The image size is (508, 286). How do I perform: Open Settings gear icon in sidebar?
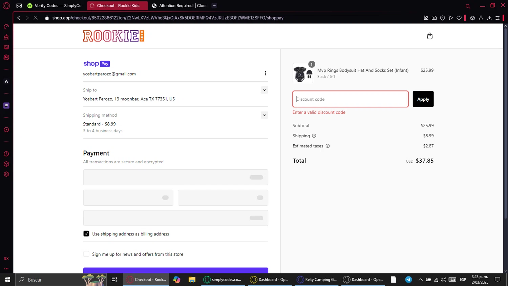(x=6, y=174)
